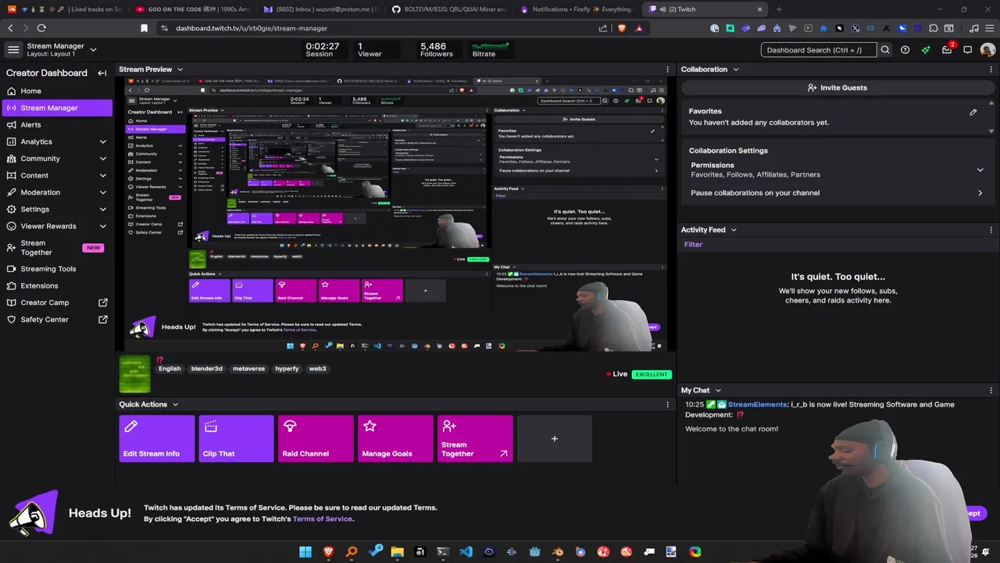The width and height of the screenshot is (1000, 563).
Task: Open the Stream Preview panel dropdown
Action: (x=180, y=70)
